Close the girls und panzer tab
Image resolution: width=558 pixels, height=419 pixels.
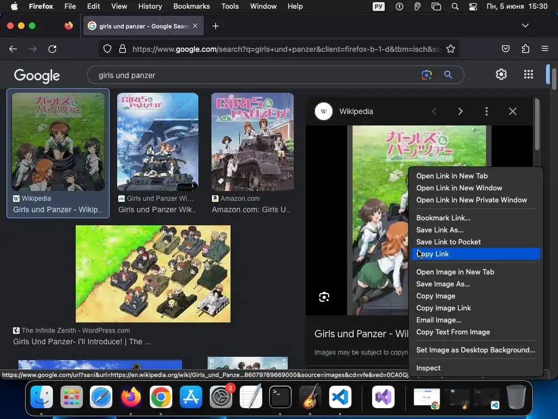tap(195, 26)
